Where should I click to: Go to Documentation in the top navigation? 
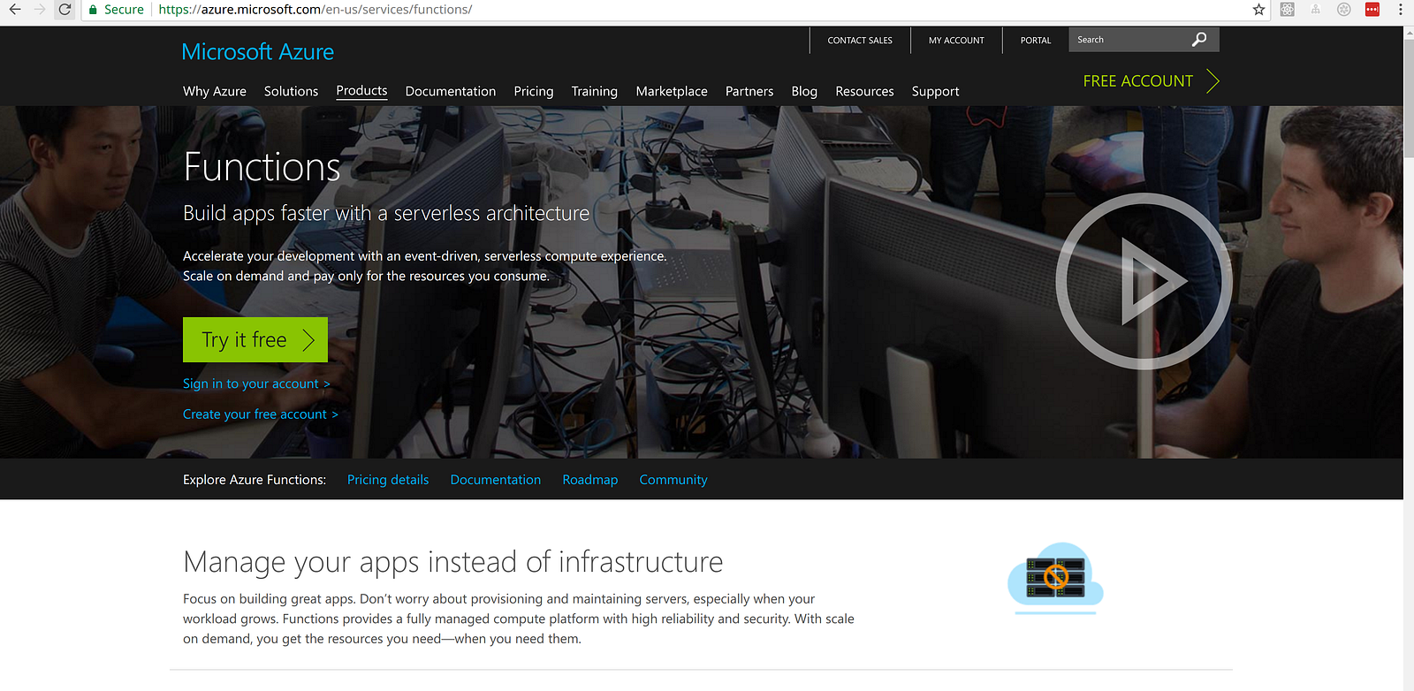pos(451,91)
